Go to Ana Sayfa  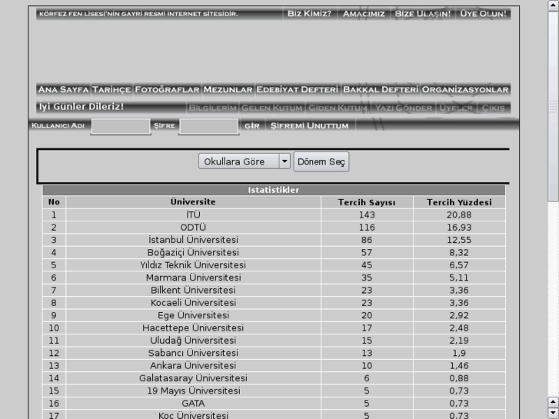pyautogui.click(x=64, y=89)
